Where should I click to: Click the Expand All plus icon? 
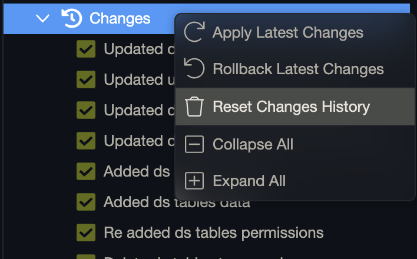[194, 181]
